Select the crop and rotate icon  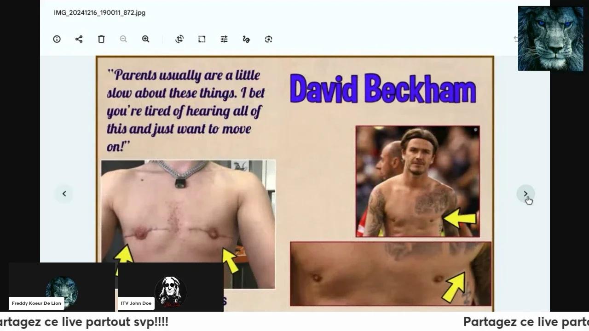tap(179, 39)
